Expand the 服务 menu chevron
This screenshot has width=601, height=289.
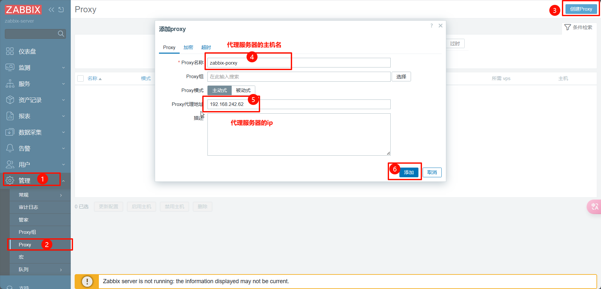point(63,84)
